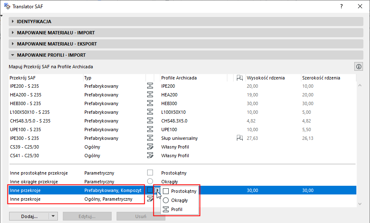Open the profile type arrow in the selected row
Screen dimensions: 370x223
click(x=158, y=190)
